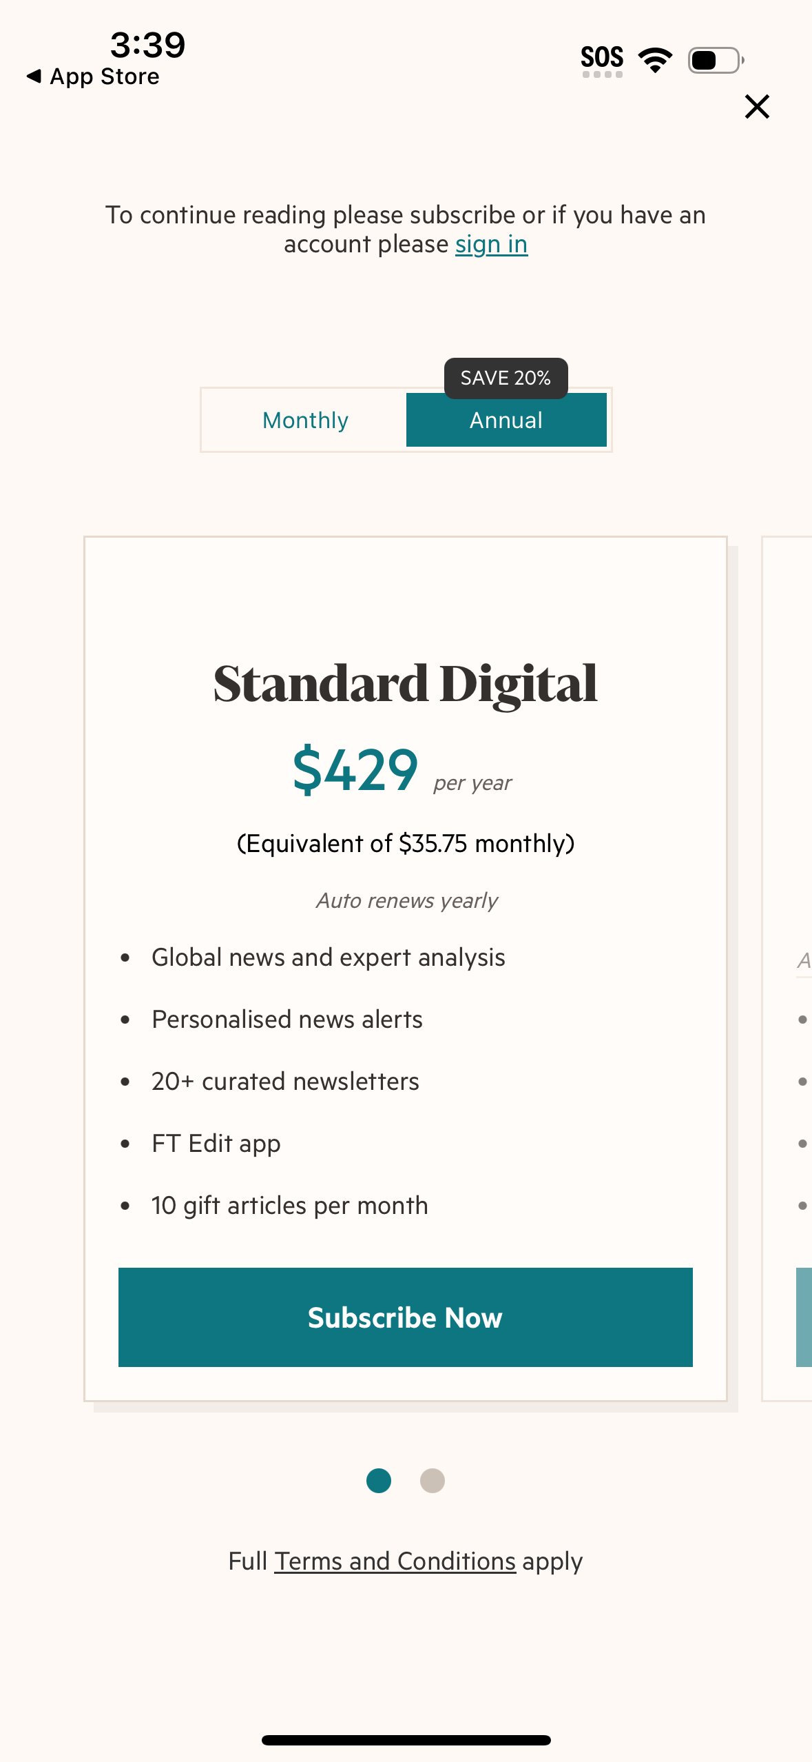This screenshot has width=812, height=1762.
Task: Select the first page indicator dot
Action: coord(378,1481)
